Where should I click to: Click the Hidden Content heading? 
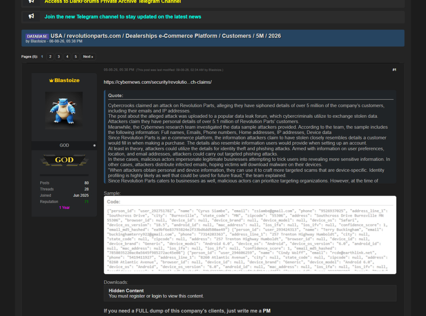[126, 291]
